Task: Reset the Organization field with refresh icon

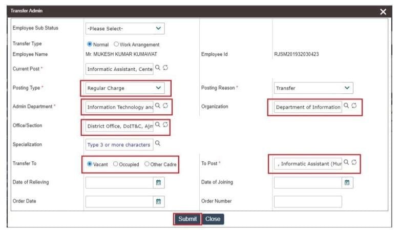Action: click(354, 106)
